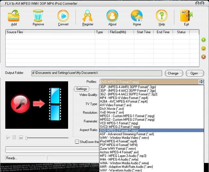Click the Add files icon
The image size is (209, 172).
point(14,16)
